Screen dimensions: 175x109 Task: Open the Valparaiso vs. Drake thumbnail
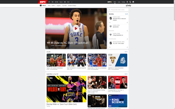coord(118,60)
